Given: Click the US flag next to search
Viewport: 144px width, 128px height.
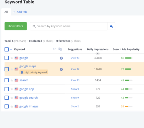Looking at the screenshot, I should click(x=16, y=80).
